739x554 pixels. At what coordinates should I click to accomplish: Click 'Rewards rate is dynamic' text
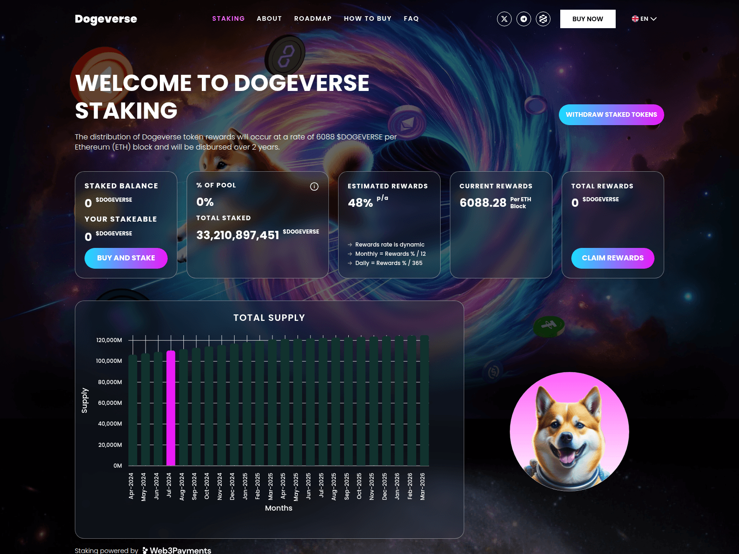coord(389,245)
